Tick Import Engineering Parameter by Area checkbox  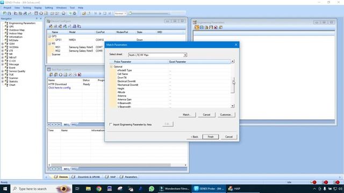click(x=111, y=124)
